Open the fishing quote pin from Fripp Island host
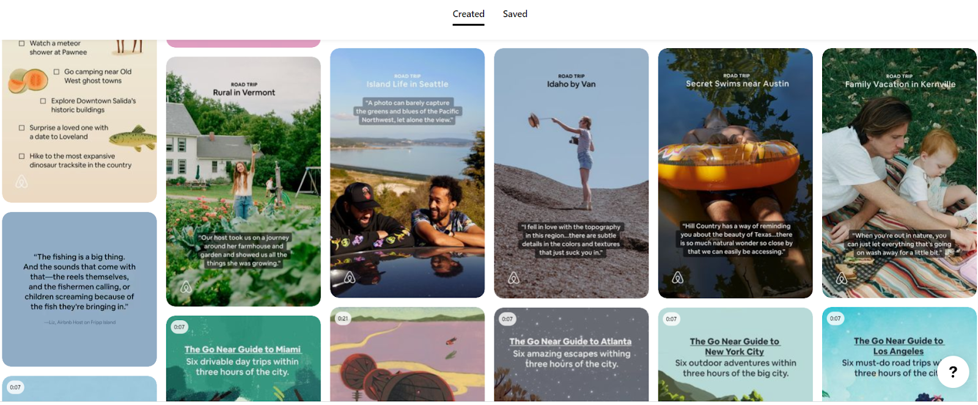978x405 pixels. (x=79, y=289)
